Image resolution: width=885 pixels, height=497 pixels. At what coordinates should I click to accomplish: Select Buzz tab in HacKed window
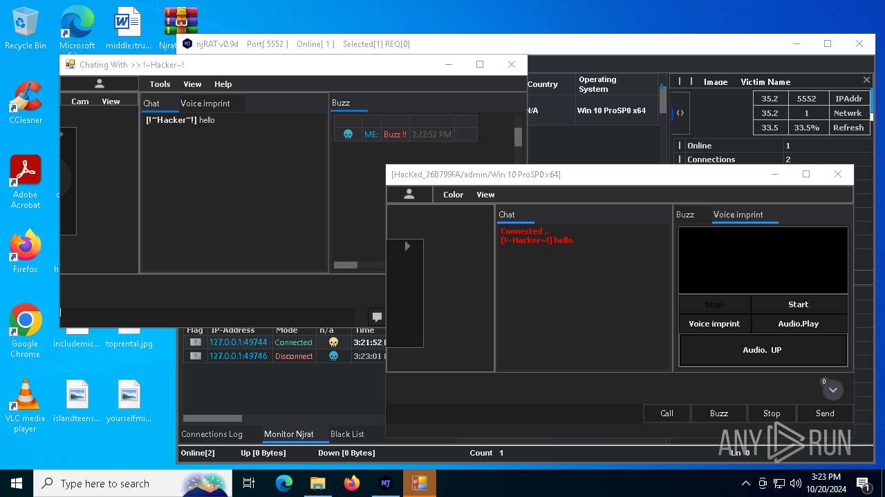click(x=685, y=215)
